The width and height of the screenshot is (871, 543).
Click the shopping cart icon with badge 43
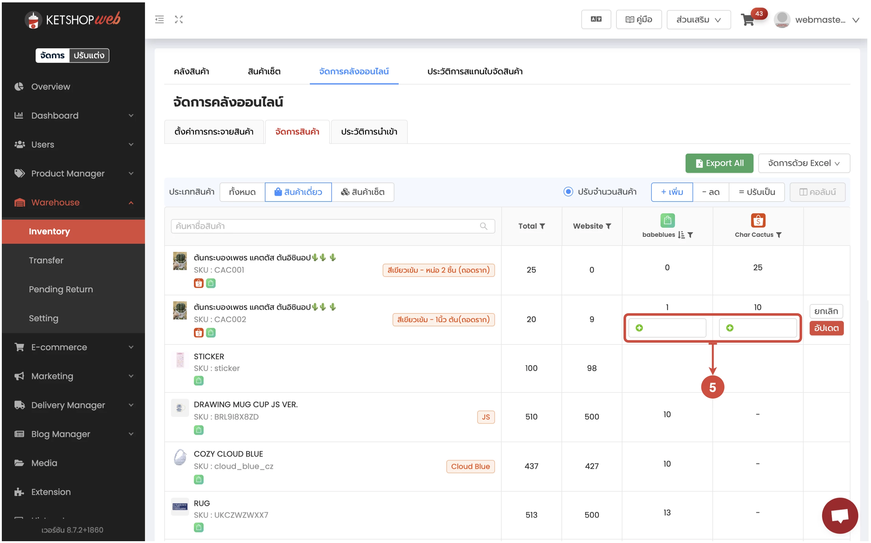point(748,20)
